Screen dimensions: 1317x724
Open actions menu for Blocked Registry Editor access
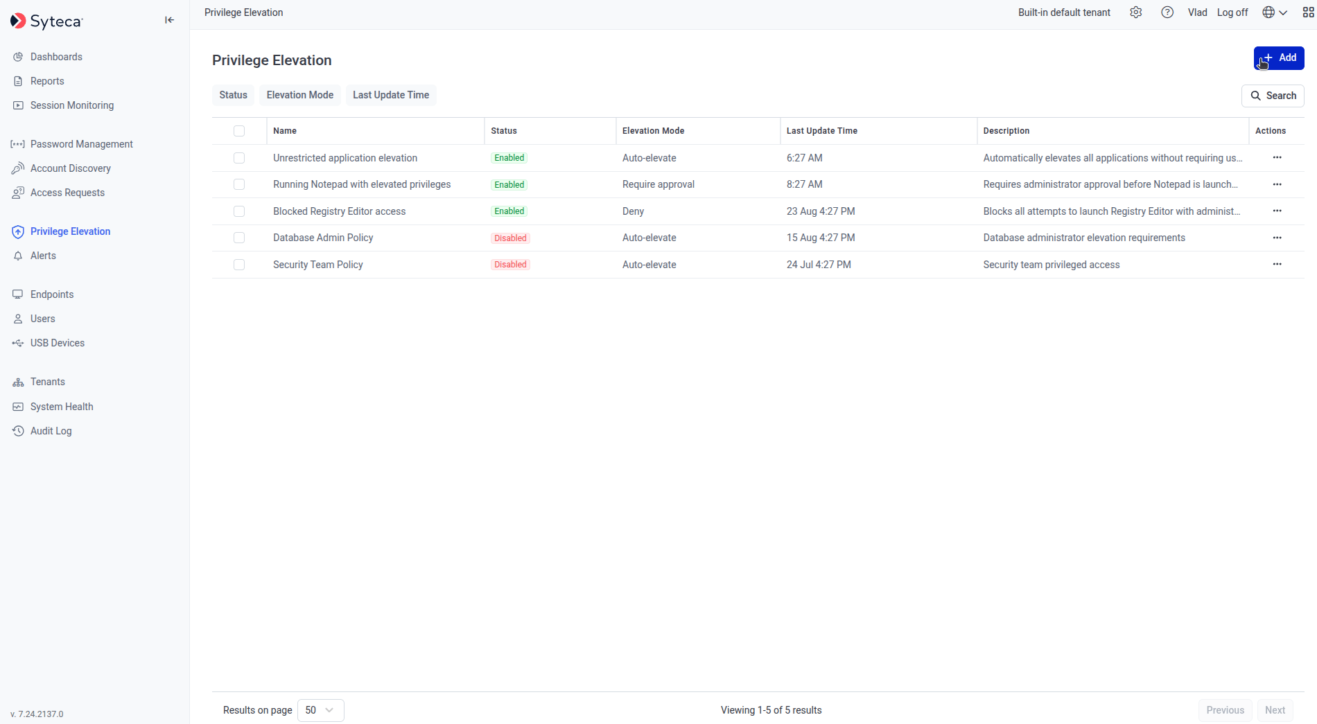(1277, 211)
